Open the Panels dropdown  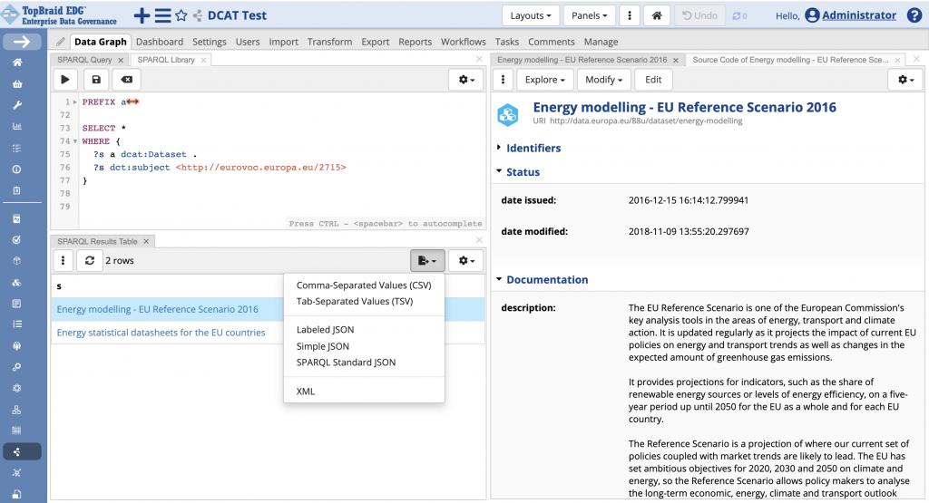click(x=589, y=15)
